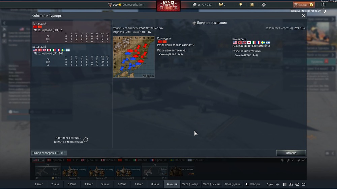Expand the Наборы presets list

coord(253,184)
